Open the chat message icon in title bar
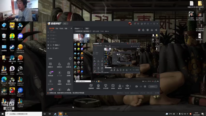Screen dimensions: 206x116 point(138,24)
